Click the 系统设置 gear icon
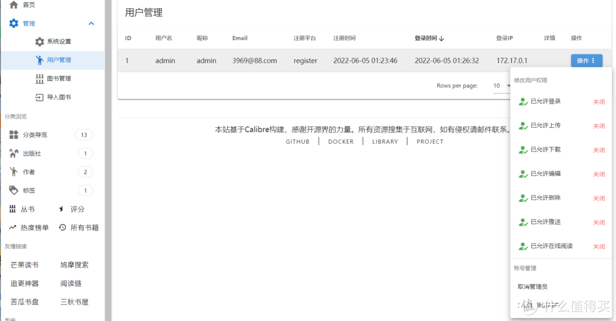The width and height of the screenshot is (616, 321). click(x=40, y=42)
